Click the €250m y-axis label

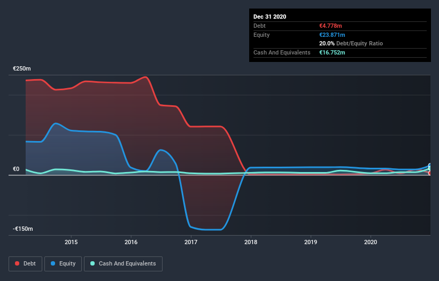coord(22,68)
